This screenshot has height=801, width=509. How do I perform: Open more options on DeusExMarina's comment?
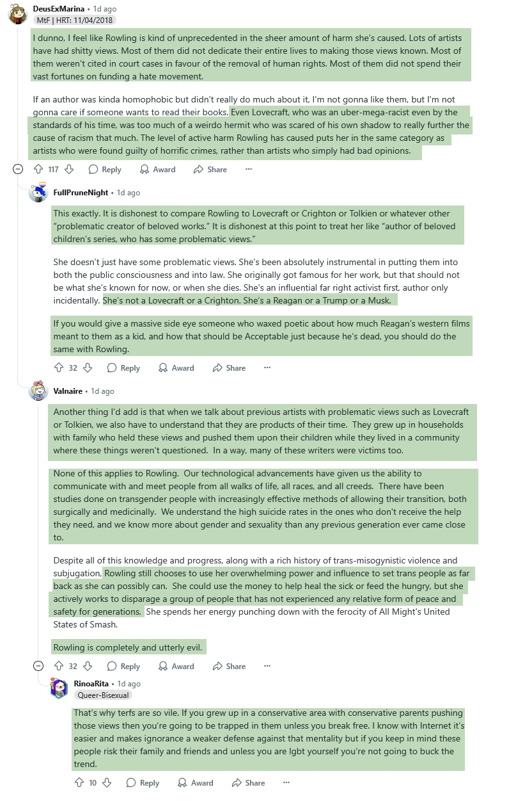click(249, 170)
